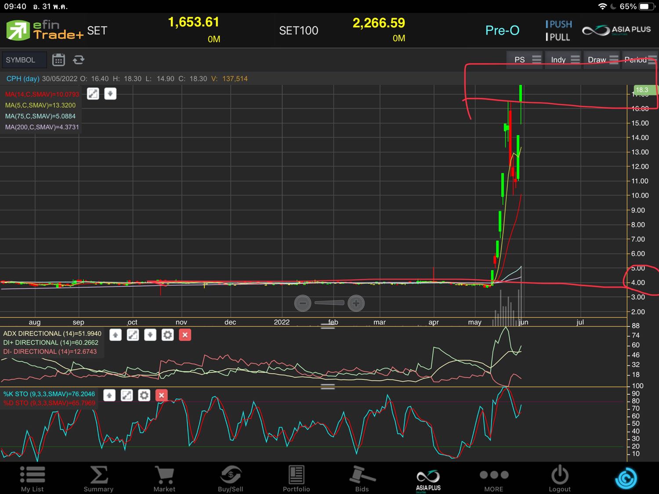Viewport: 659px width, 494px height.
Task: Open the calendar date picker
Action: (x=58, y=60)
